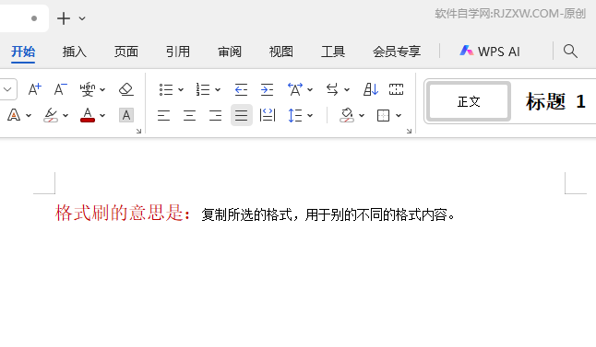The width and height of the screenshot is (596, 347).
Task: Open the 审阅 tab
Action: tap(230, 52)
